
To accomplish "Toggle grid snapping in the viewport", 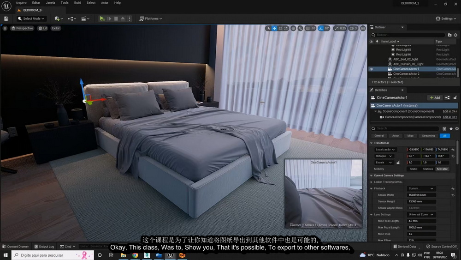I will tap(307, 28).
